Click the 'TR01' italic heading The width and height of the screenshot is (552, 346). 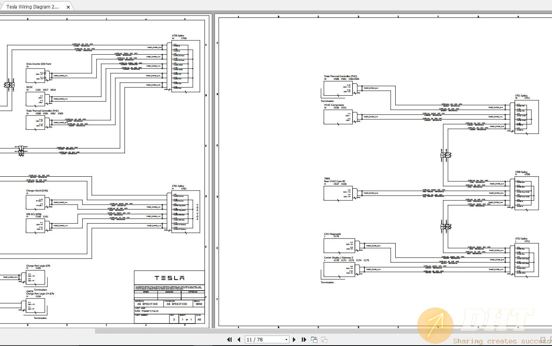pyautogui.click(x=327, y=179)
